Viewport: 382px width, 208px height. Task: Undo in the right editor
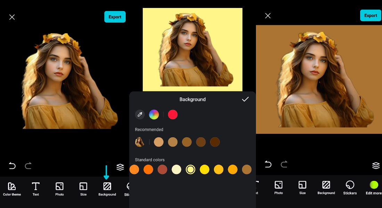click(x=268, y=164)
